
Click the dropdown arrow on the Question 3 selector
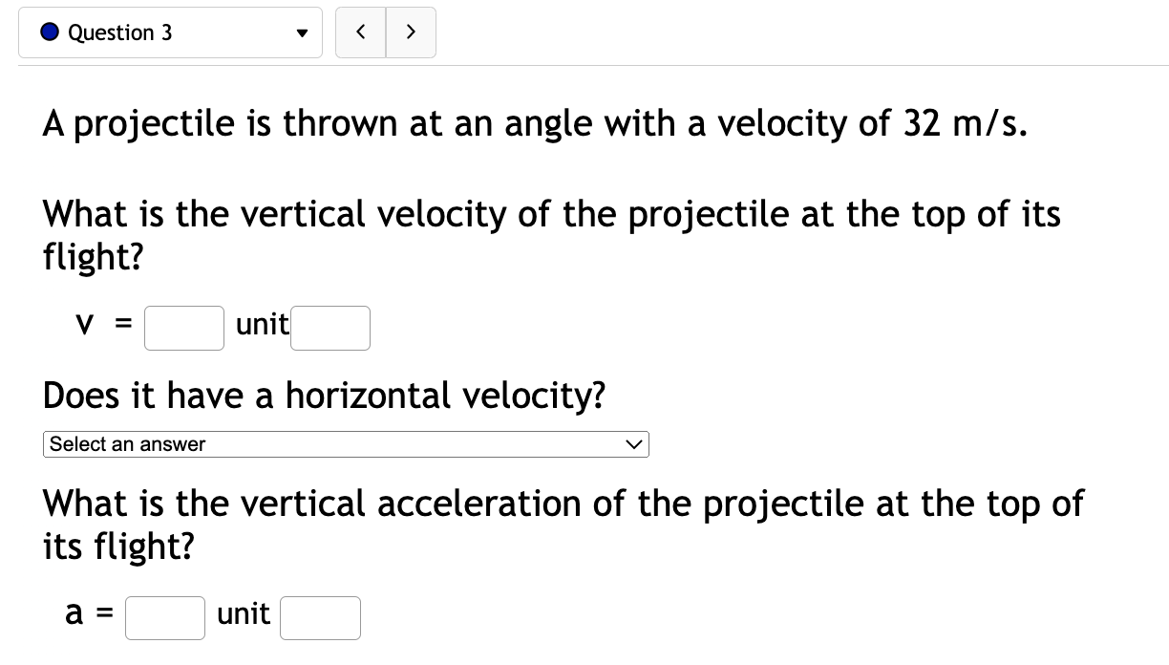(302, 32)
